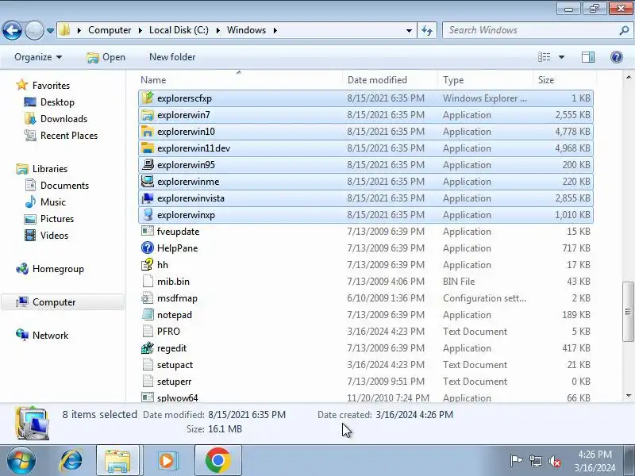Open Network in the navigation pane

click(x=50, y=335)
